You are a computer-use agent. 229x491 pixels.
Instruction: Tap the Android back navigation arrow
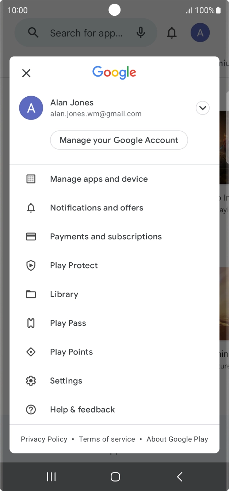(x=179, y=477)
